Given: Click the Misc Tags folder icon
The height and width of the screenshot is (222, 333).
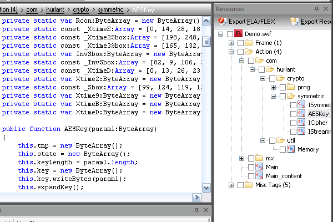Looking at the screenshot, I should (249, 185).
